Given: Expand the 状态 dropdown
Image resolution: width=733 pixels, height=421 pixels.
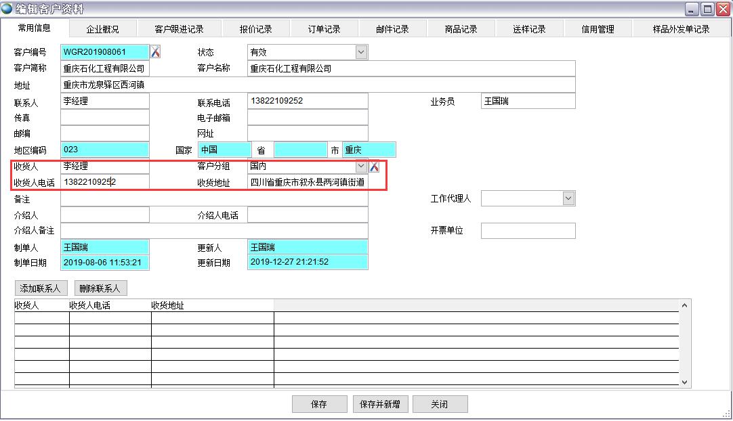Looking at the screenshot, I should 360,52.
